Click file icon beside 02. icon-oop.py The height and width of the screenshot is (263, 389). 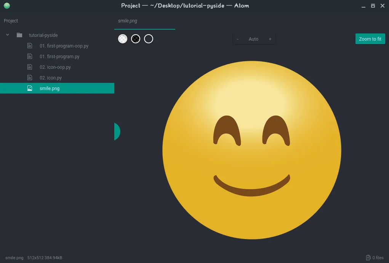(29, 67)
